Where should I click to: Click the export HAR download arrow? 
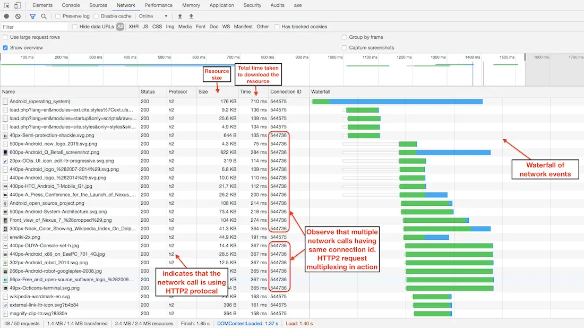click(x=191, y=16)
